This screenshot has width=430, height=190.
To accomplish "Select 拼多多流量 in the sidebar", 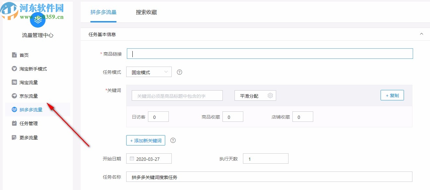I will [38, 109].
